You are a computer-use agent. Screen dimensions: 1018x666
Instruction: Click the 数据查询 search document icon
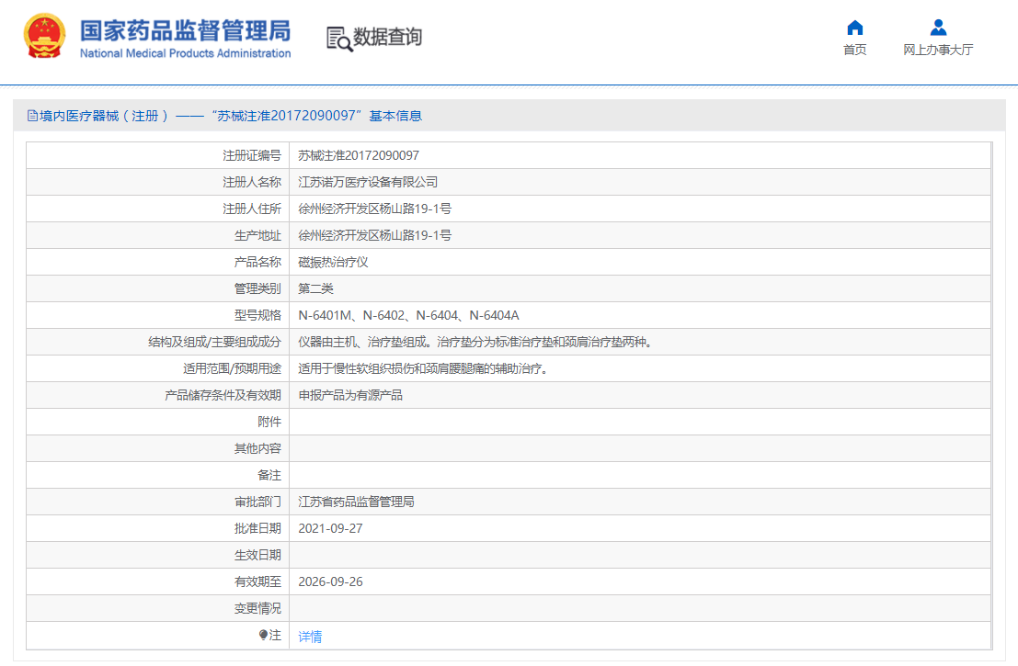tap(339, 39)
